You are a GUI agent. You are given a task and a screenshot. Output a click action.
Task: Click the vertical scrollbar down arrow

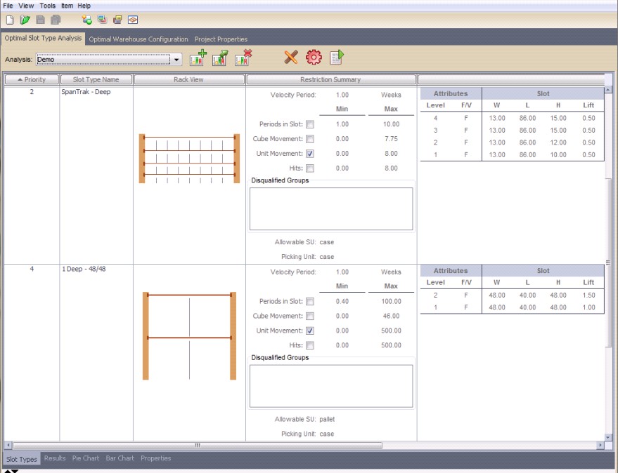pyautogui.click(x=608, y=437)
